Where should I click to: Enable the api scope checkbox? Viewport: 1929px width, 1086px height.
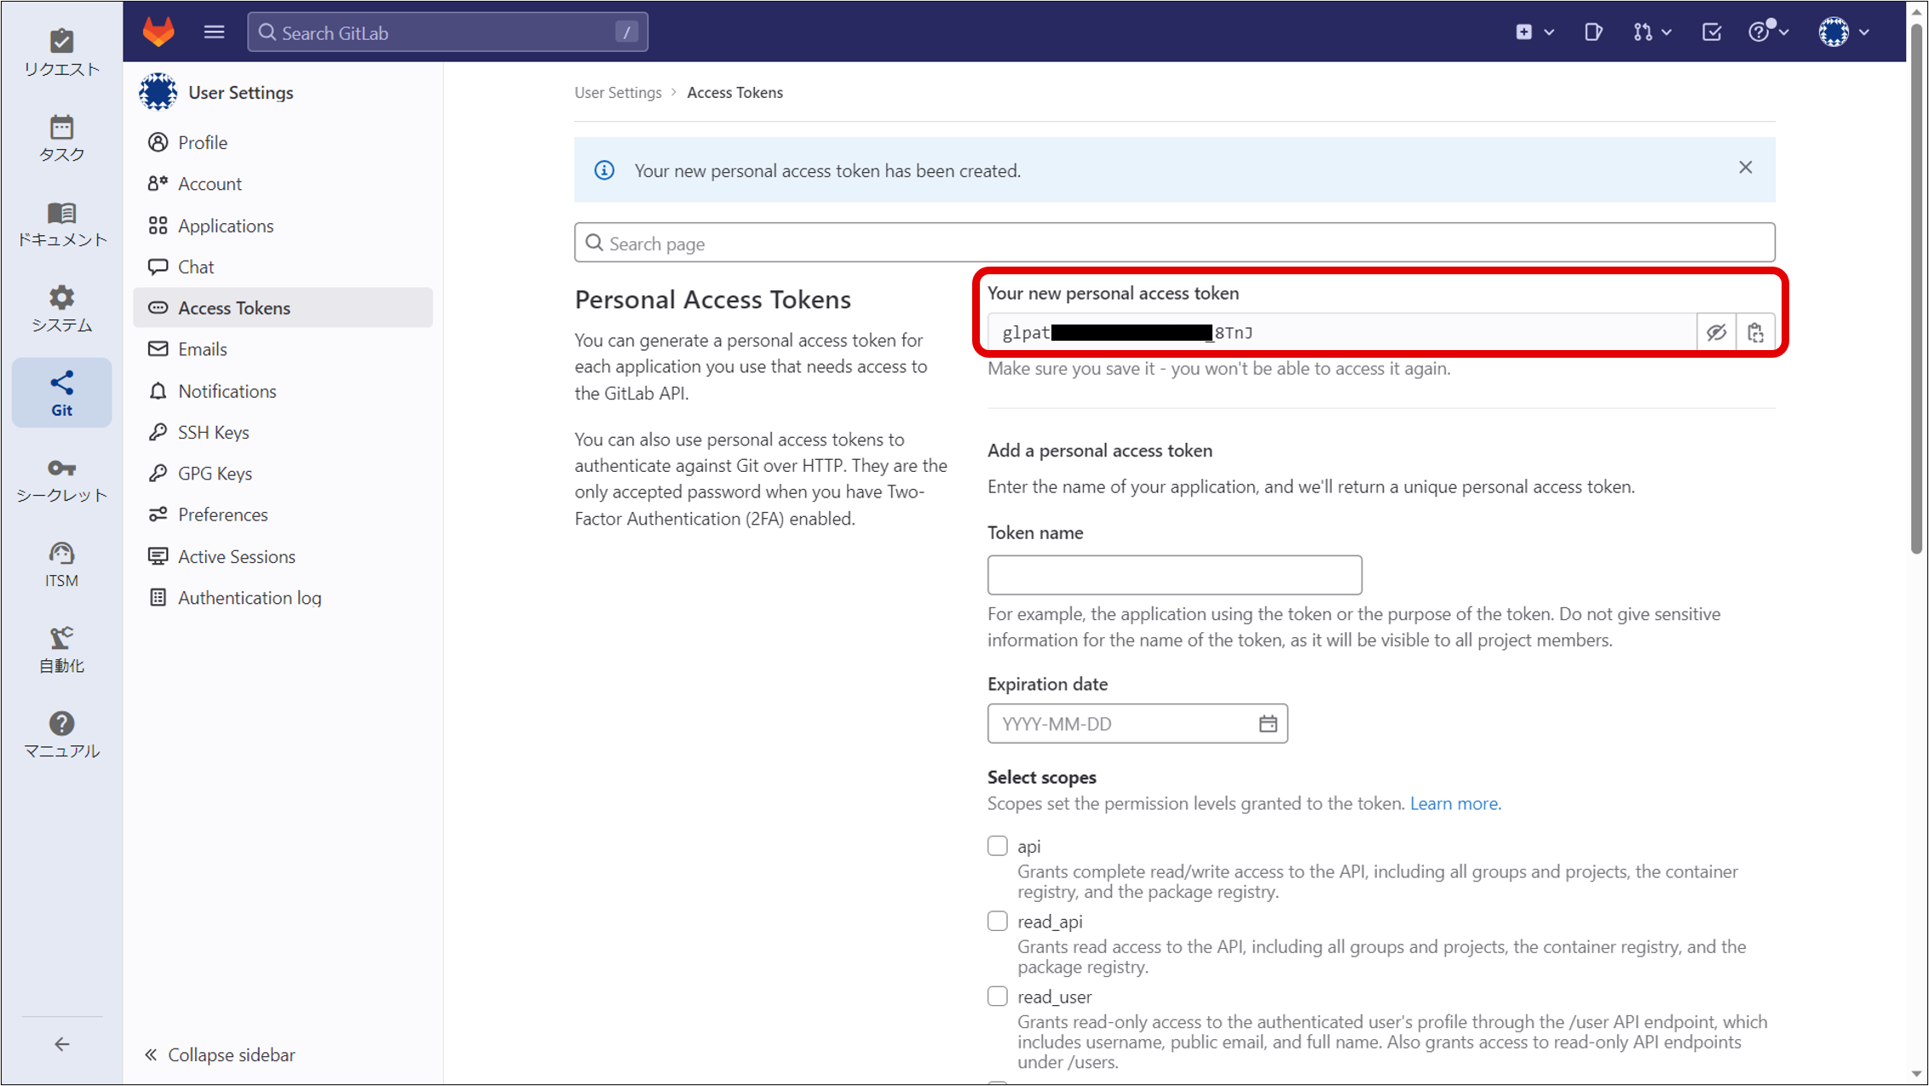pyautogui.click(x=998, y=845)
